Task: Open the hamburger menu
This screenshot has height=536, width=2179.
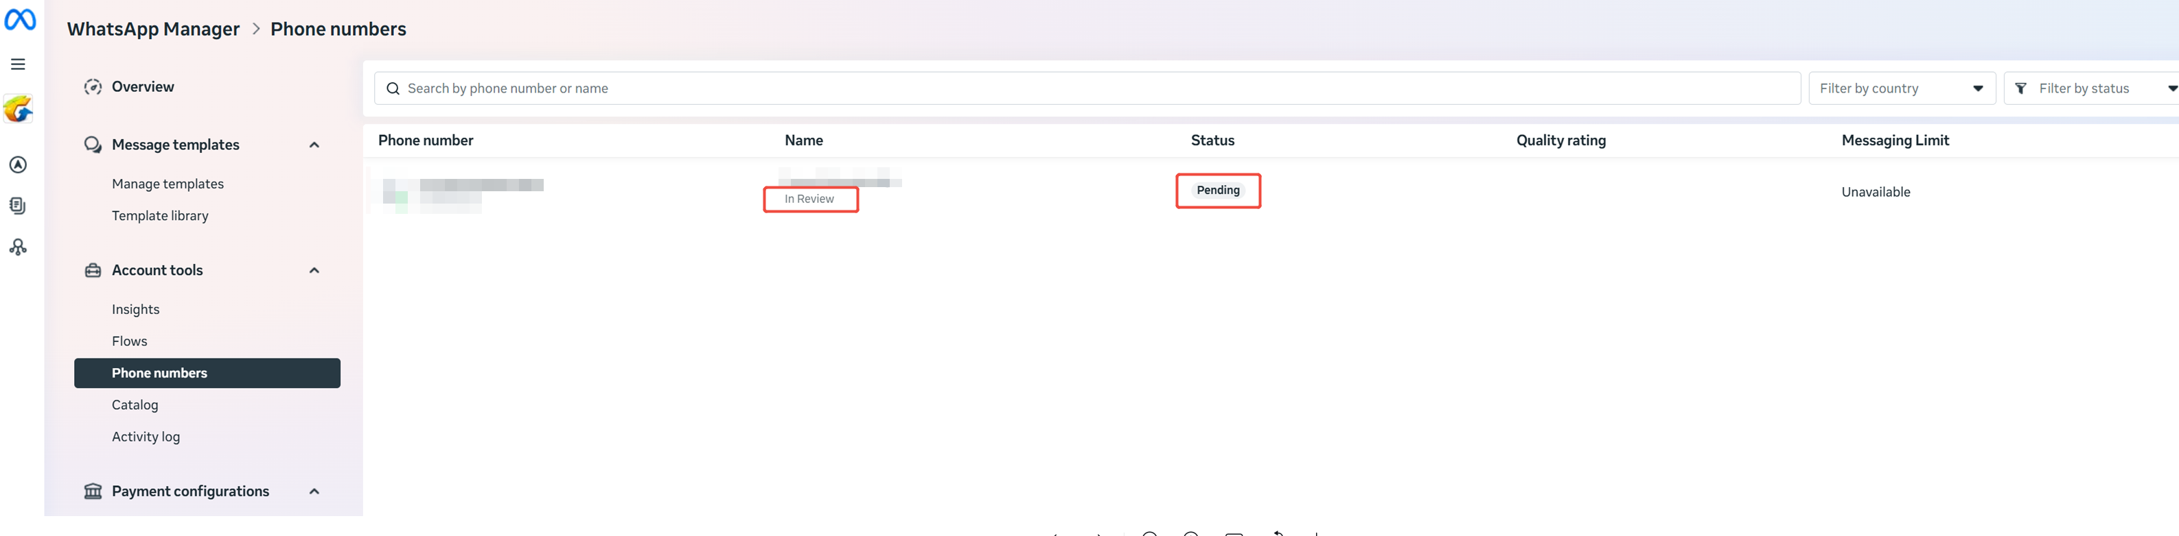Action: tap(18, 64)
